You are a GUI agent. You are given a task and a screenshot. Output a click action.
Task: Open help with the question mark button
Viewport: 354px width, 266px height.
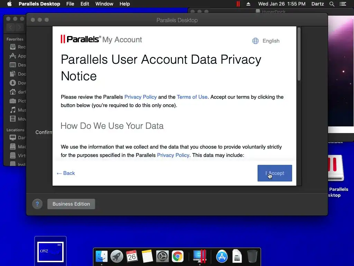[x=37, y=204]
